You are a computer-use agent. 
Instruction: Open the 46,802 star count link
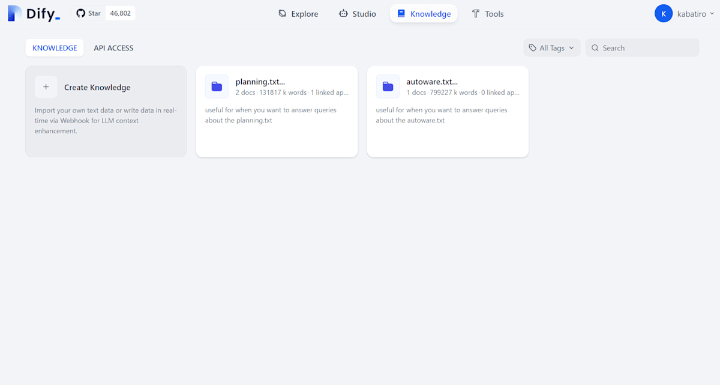(119, 13)
